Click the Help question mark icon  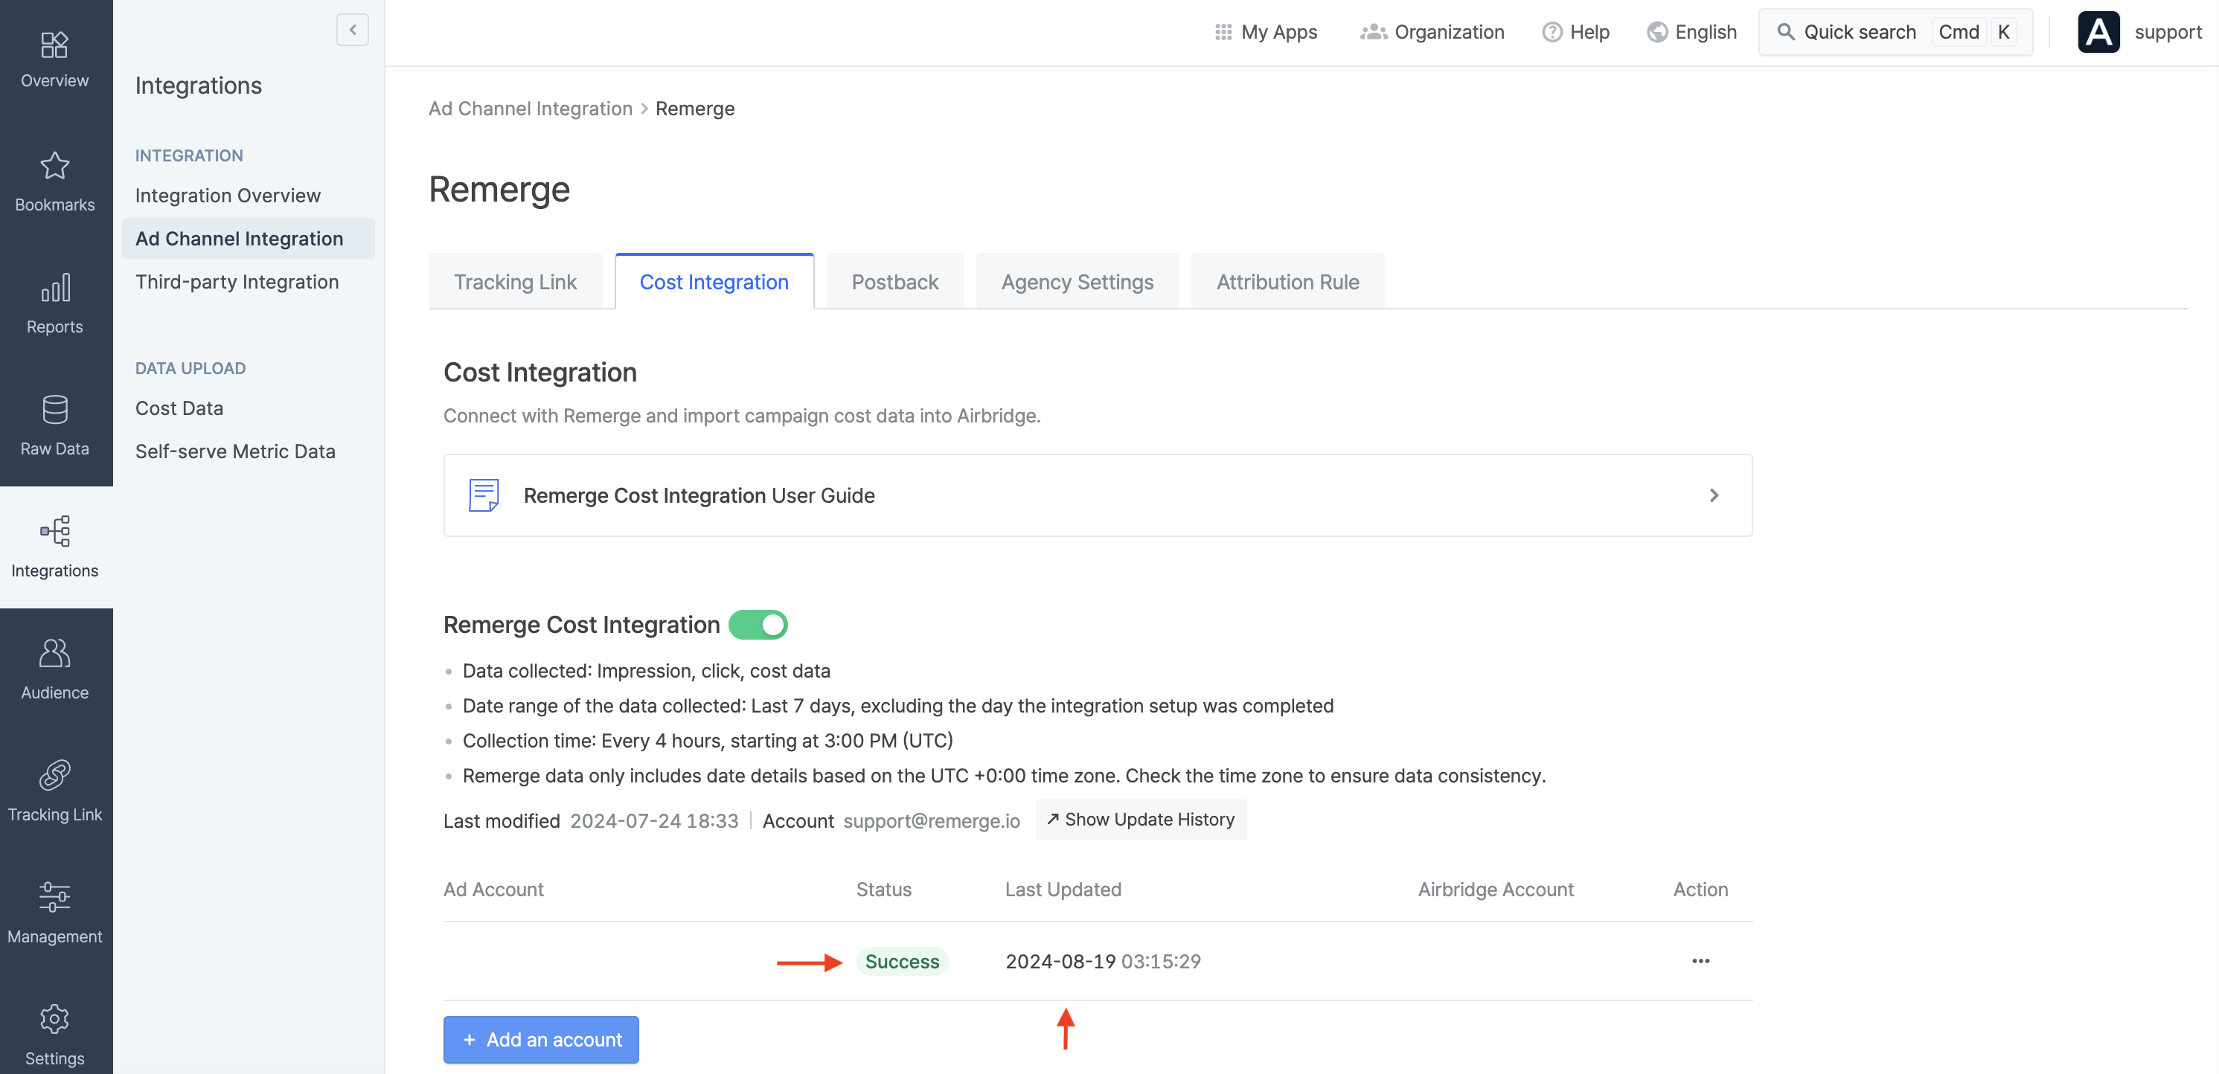pos(1552,32)
